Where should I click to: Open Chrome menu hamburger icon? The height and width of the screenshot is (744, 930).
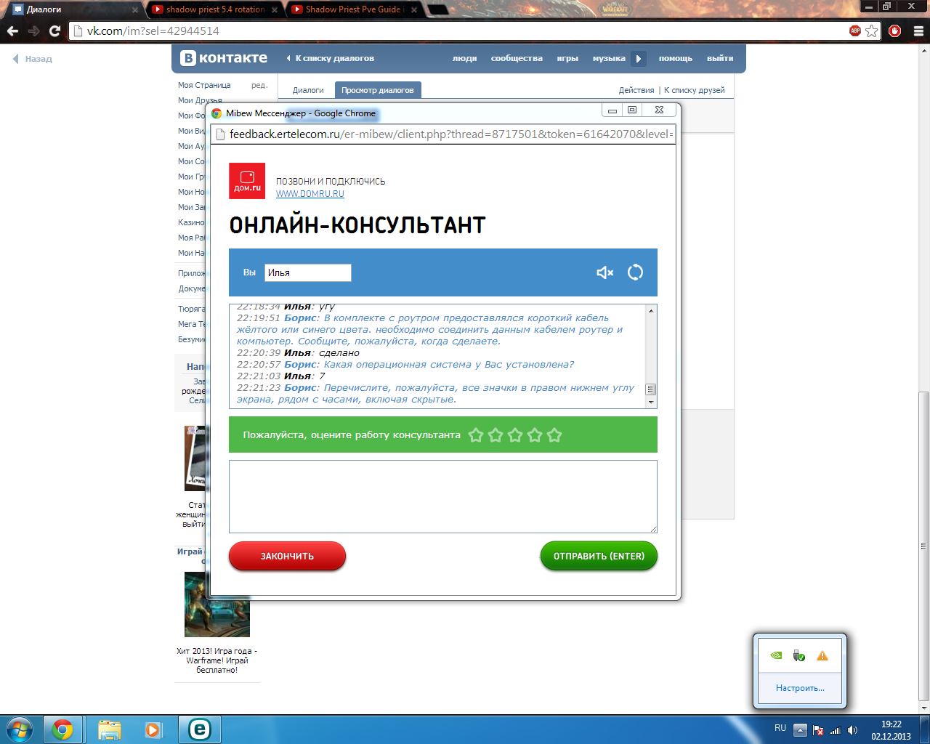(x=918, y=31)
